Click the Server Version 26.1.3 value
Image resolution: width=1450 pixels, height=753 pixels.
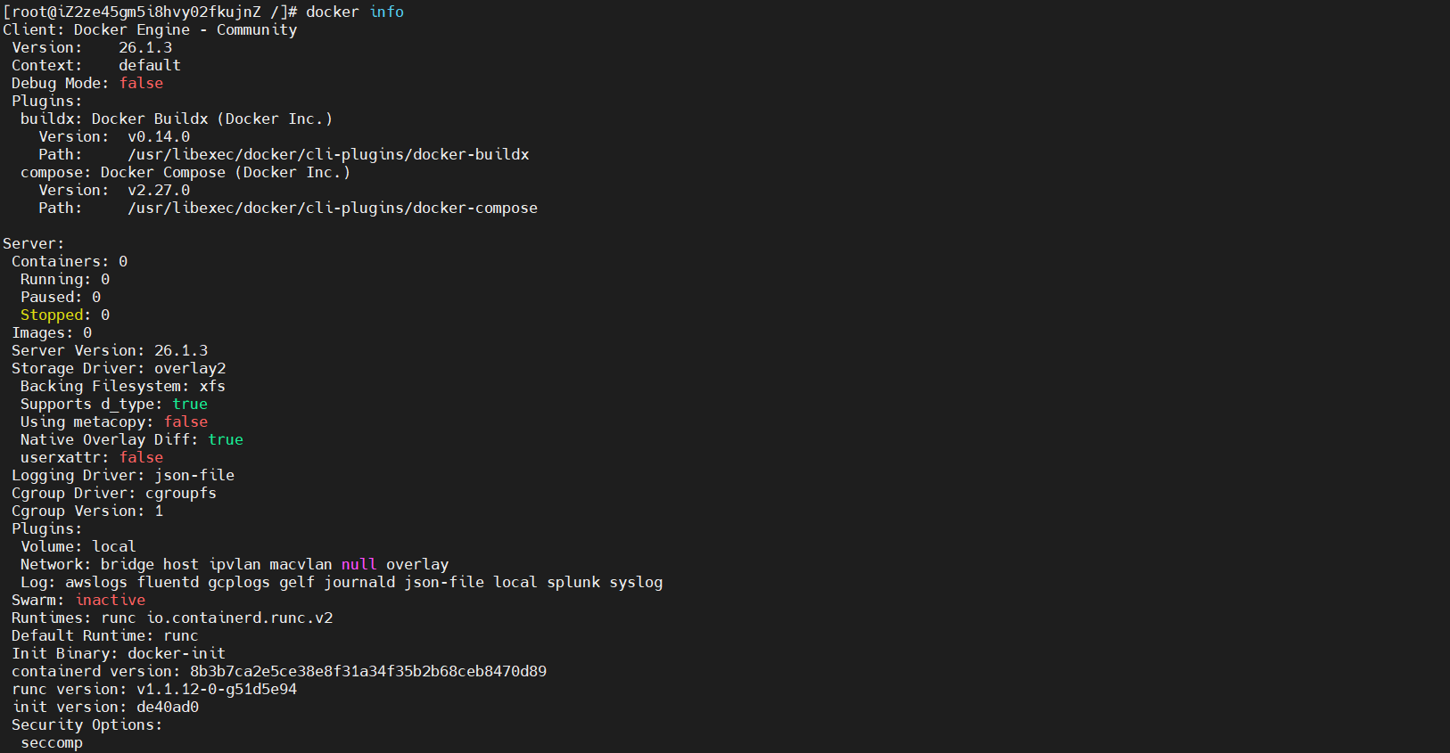[x=180, y=350]
